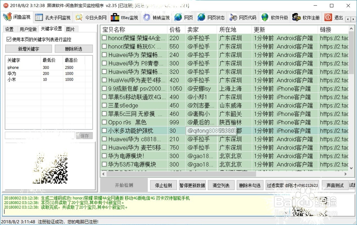Switch to the 设置 tab

[x=9, y=29]
